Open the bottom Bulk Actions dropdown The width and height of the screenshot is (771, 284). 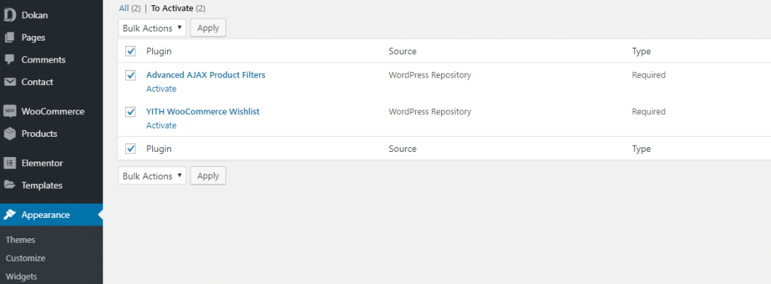[152, 176]
